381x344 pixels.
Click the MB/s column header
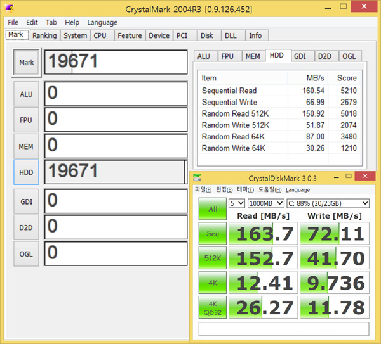[307, 78]
